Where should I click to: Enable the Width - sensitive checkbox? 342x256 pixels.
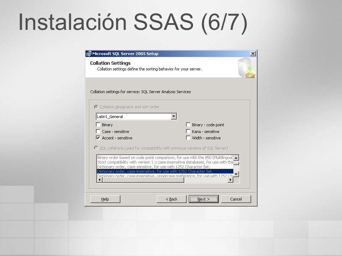[188, 138]
